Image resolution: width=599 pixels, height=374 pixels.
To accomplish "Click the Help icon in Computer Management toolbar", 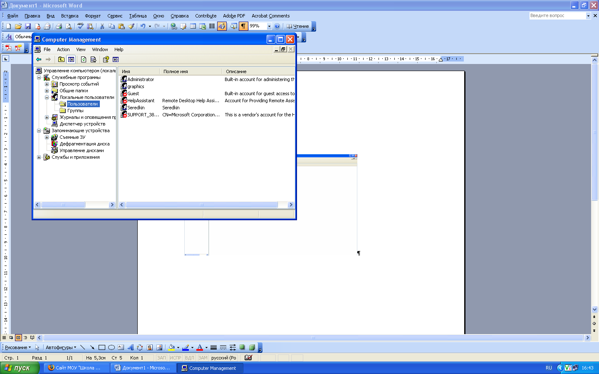I will (106, 59).
